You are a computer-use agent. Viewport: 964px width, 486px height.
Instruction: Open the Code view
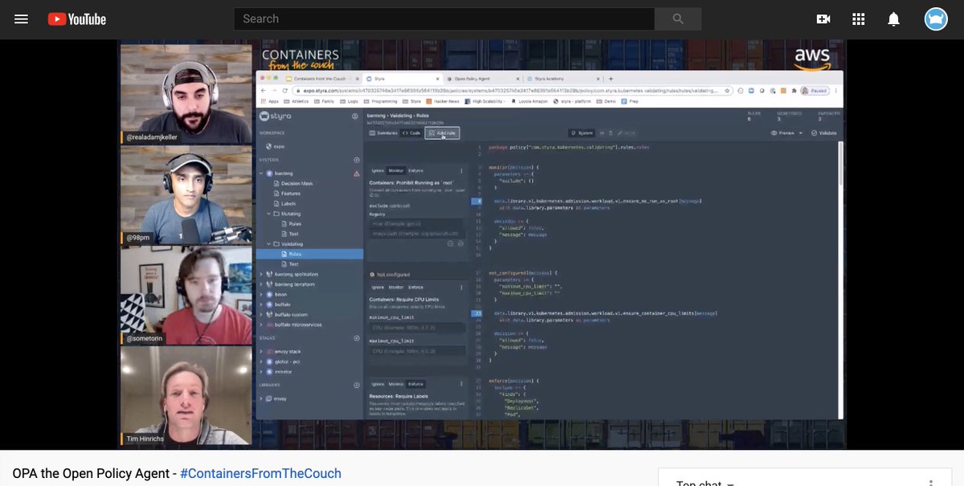tap(411, 133)
